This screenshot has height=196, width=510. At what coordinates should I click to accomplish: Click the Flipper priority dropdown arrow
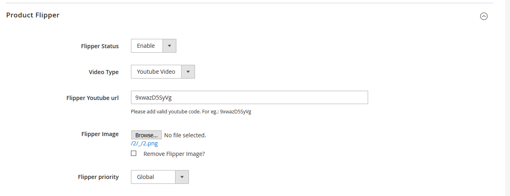(x=182, y=177)
